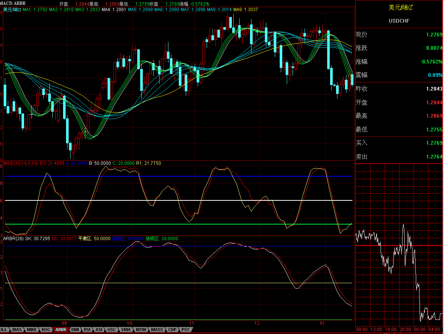Switch to the MTM momentum indicator
The width and height of the screenshot is (444, 334).
(x=141, y=330)
